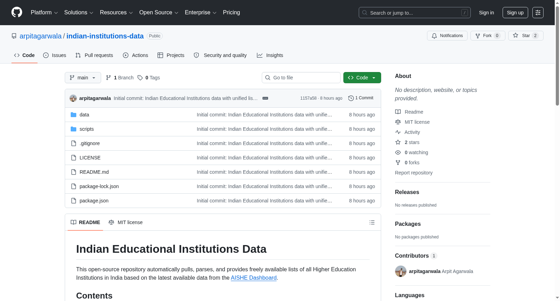Switch to the Issues tab
This screenshot has height=301, width=560.
[x=55, y=55]
